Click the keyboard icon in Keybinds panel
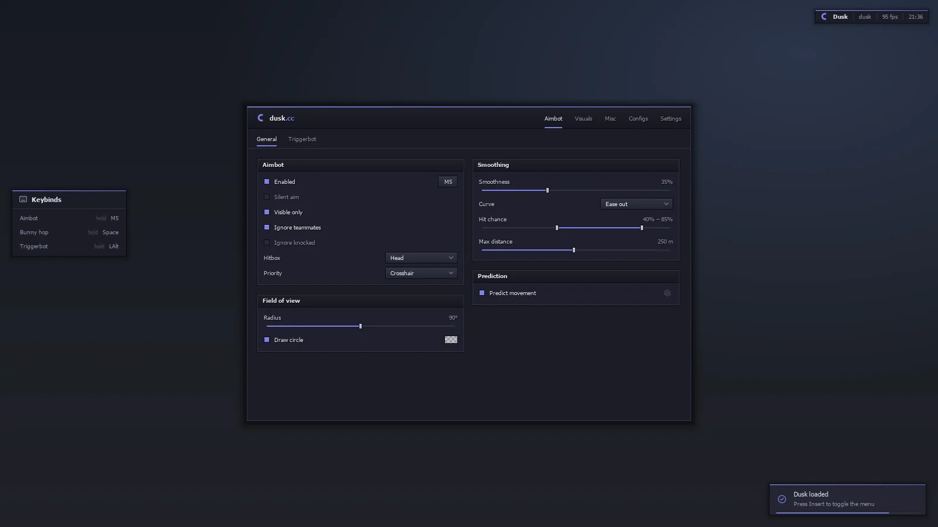The image size is (938, 527). 23,199
